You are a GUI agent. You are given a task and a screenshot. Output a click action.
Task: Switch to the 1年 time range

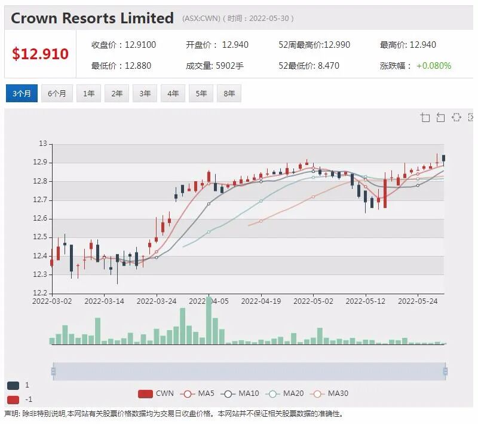click(x=88, y=93)
